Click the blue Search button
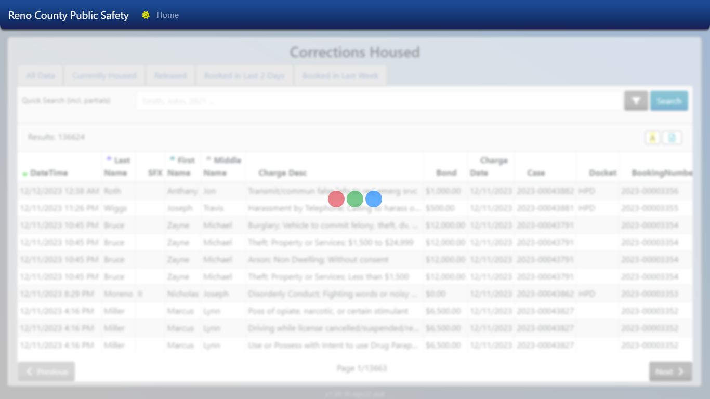Image resolution: width=710 pixels, height=399 pixels. 669,101
